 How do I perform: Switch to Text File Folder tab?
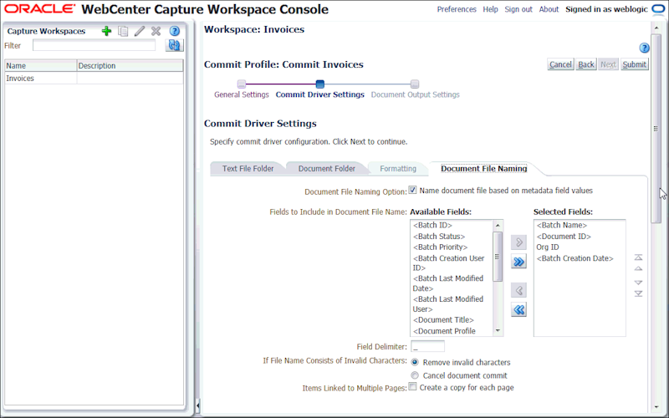tap(248, 169)
